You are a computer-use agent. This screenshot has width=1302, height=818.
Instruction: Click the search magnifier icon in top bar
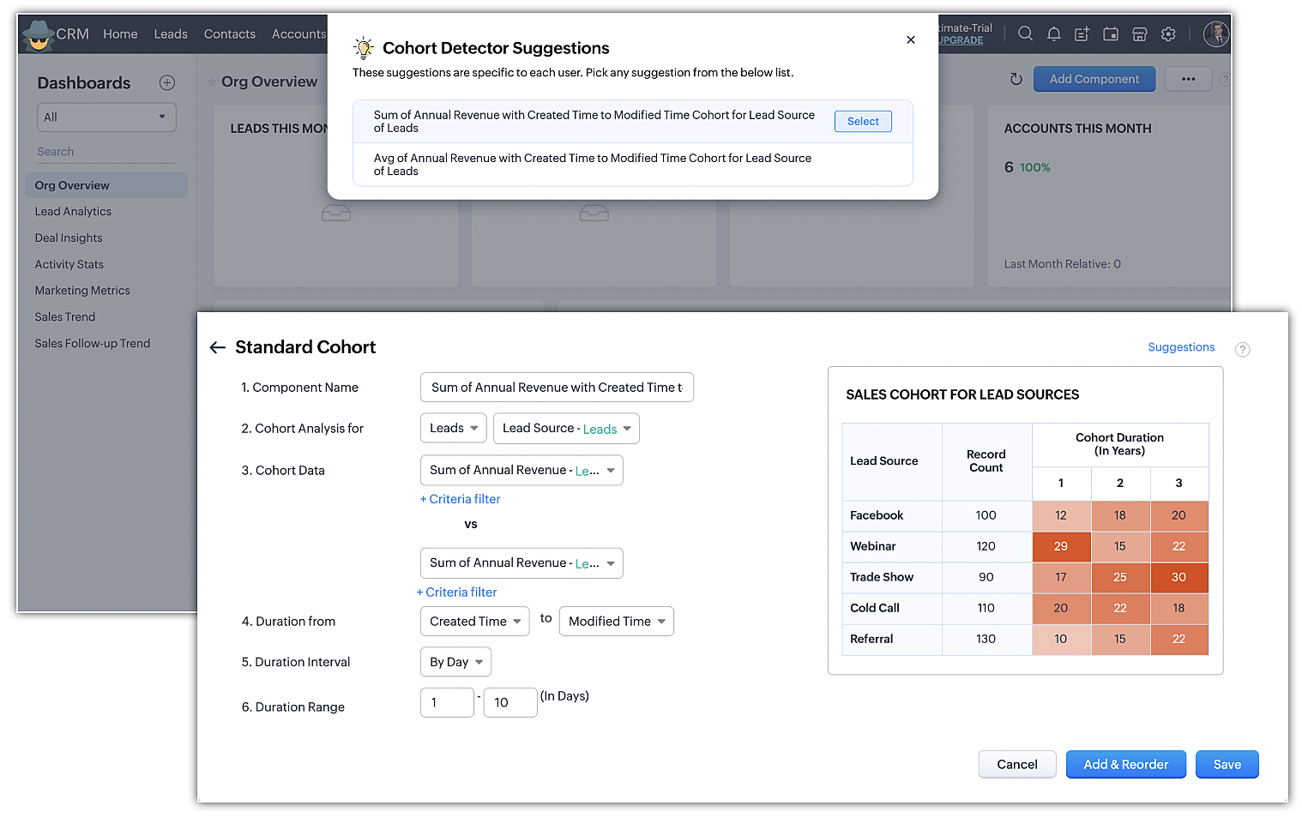pyautogui.click(x=1025, y=34)
